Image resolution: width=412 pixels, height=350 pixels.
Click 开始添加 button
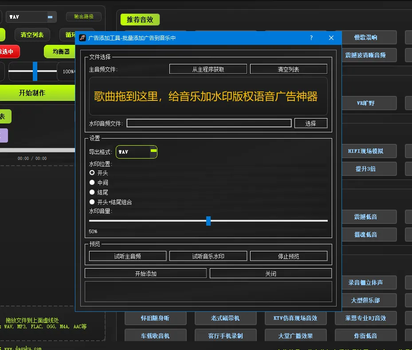tap(145, 274)
